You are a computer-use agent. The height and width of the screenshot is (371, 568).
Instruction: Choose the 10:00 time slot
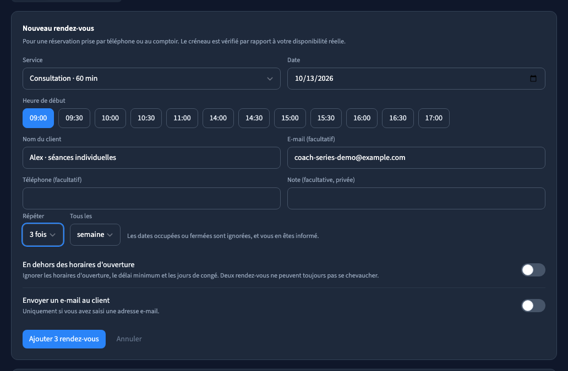(x=110, y=118)
